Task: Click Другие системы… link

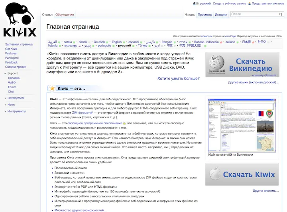Action: [266, 191]
